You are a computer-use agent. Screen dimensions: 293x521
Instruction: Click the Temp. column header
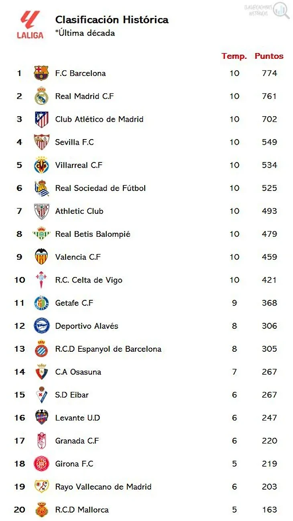coord(234,56)
